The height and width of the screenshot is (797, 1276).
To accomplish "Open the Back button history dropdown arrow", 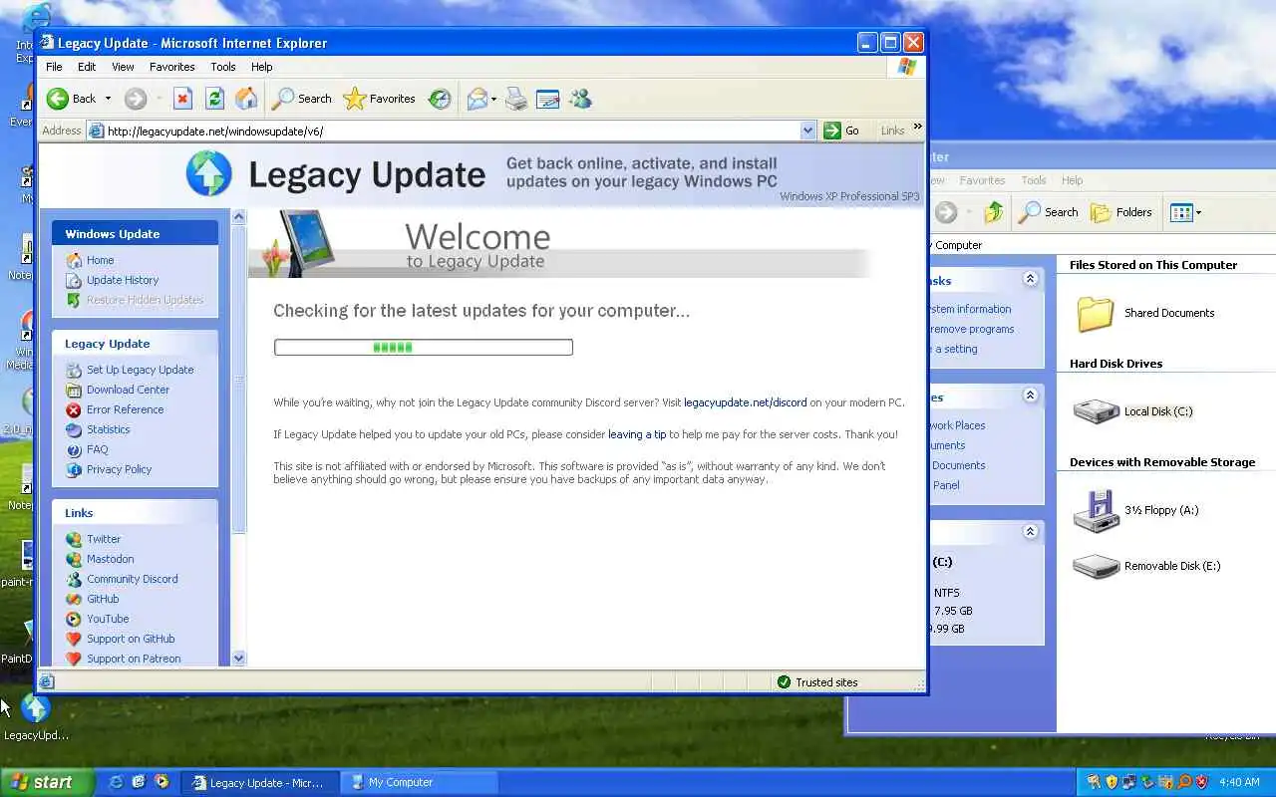I will 108,99.
